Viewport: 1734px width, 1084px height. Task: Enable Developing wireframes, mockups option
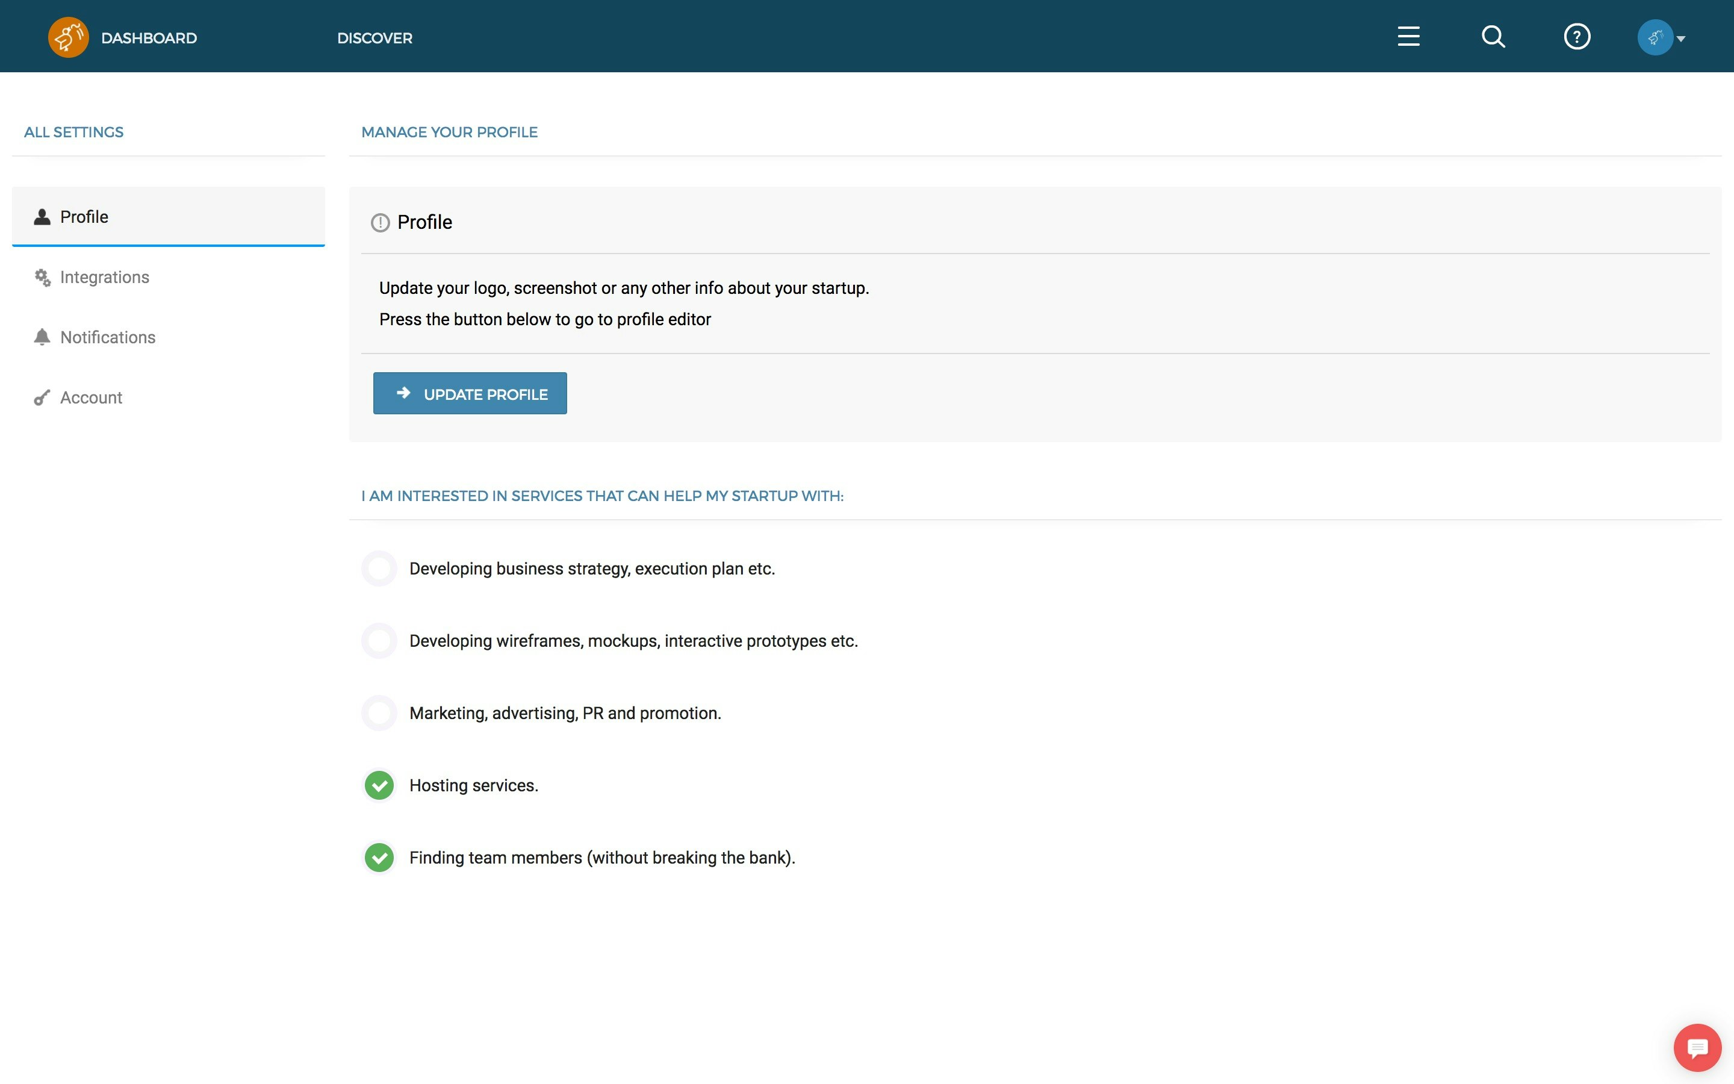click(x=379, y=641)
